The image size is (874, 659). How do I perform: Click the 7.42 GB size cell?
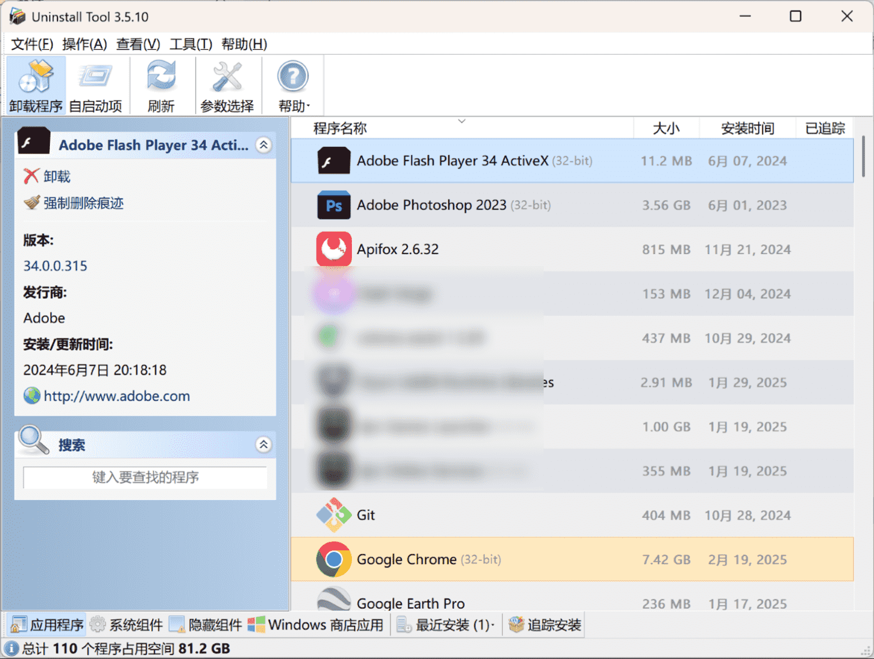pyautogui.click(x=666, y=560)
